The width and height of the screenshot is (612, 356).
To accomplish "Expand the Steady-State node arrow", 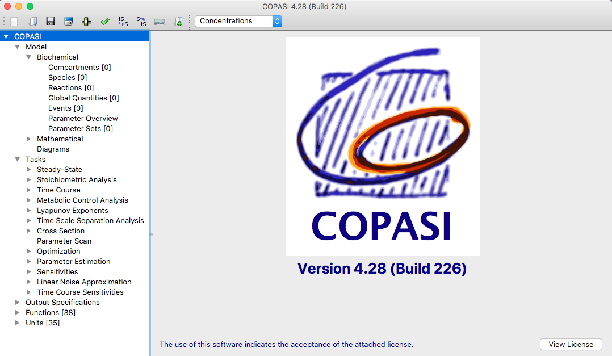I will [x=28, y=169].
